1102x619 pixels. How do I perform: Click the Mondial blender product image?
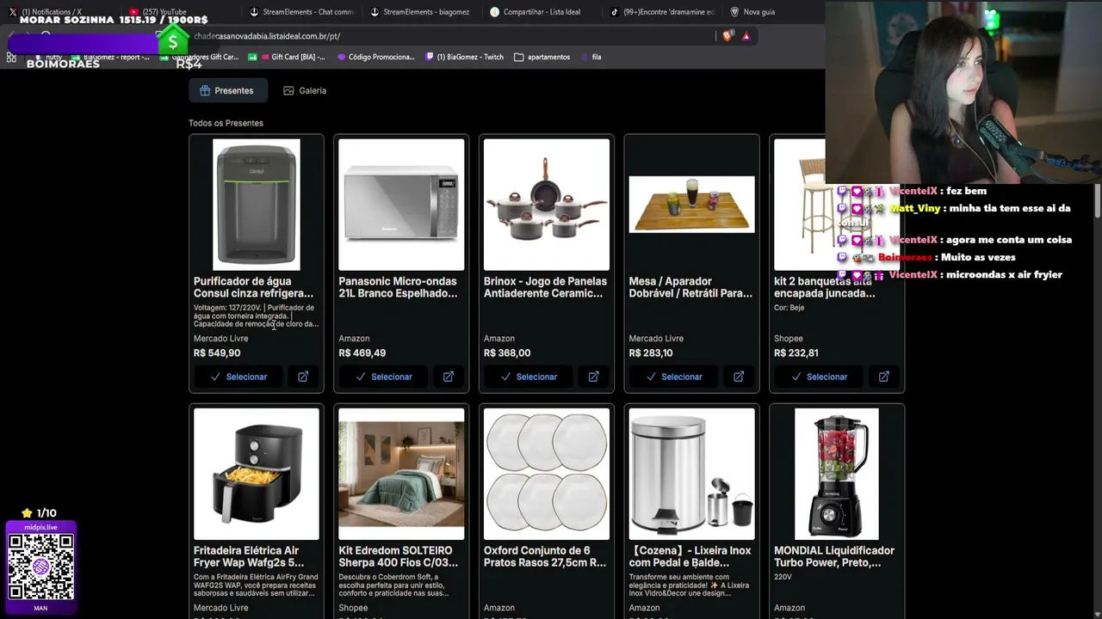click(x=837, y=474)
